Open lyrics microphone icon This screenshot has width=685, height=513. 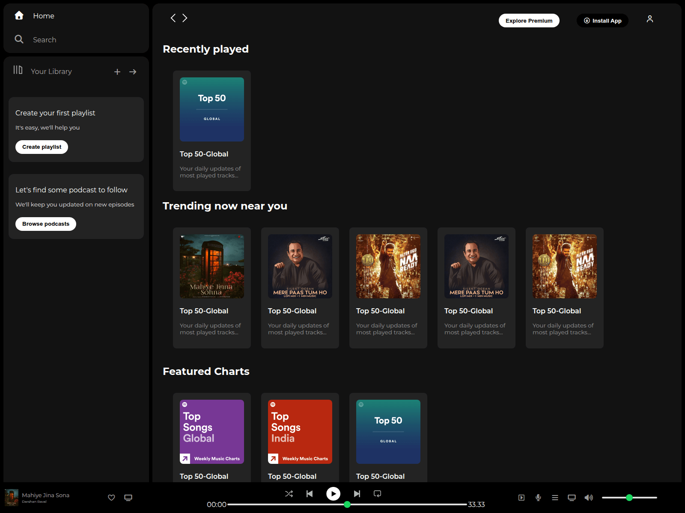pyautogui.click(x=538, y=498)
